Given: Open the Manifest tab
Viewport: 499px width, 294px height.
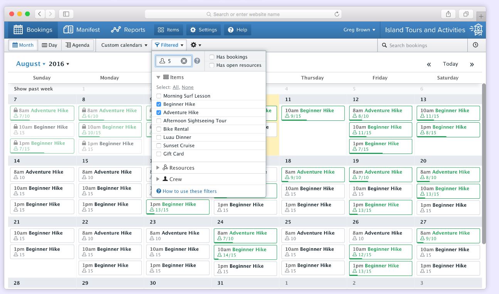Looking at the screenshot, I should click(81, 30).
